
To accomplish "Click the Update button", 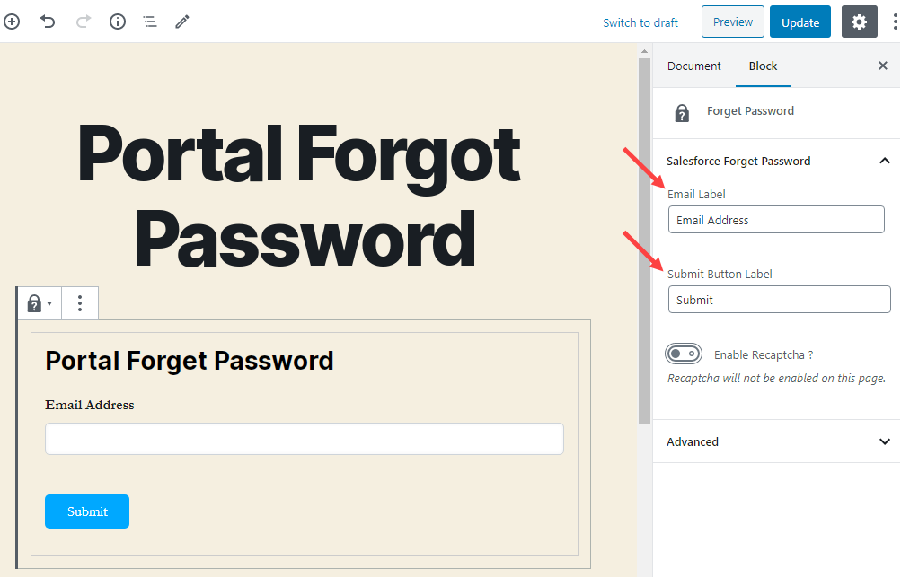I will click(799, 22).
